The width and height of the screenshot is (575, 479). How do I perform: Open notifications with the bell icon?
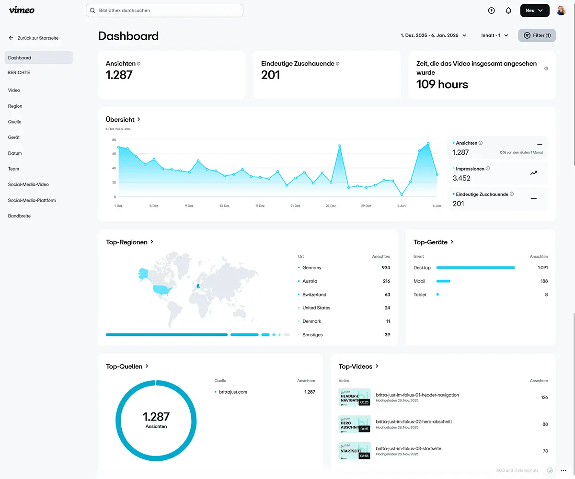click(508, 10)
